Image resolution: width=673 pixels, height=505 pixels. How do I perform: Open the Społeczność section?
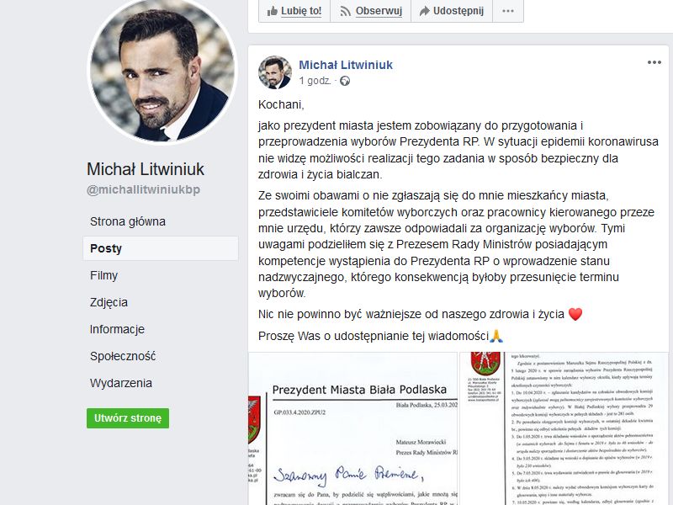[123, 356]
